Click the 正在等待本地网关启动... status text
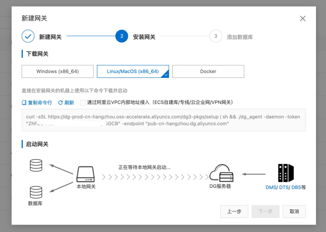326x232 pixels. point(144,168)
